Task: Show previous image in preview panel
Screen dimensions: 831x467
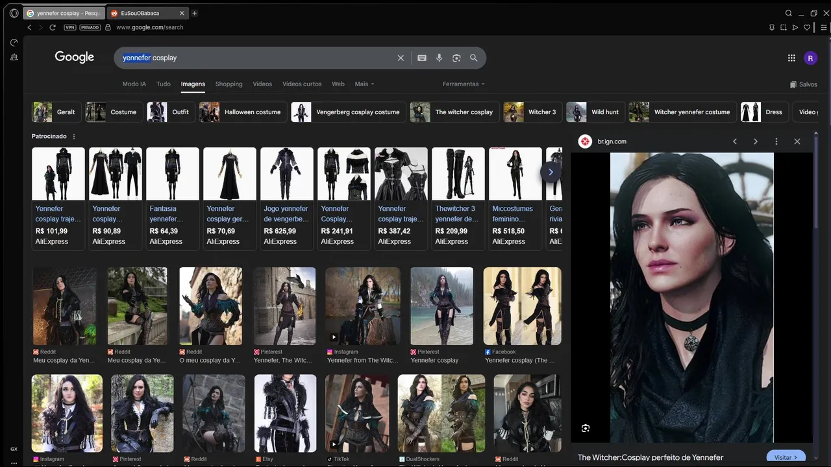Action: coord(735,141)
